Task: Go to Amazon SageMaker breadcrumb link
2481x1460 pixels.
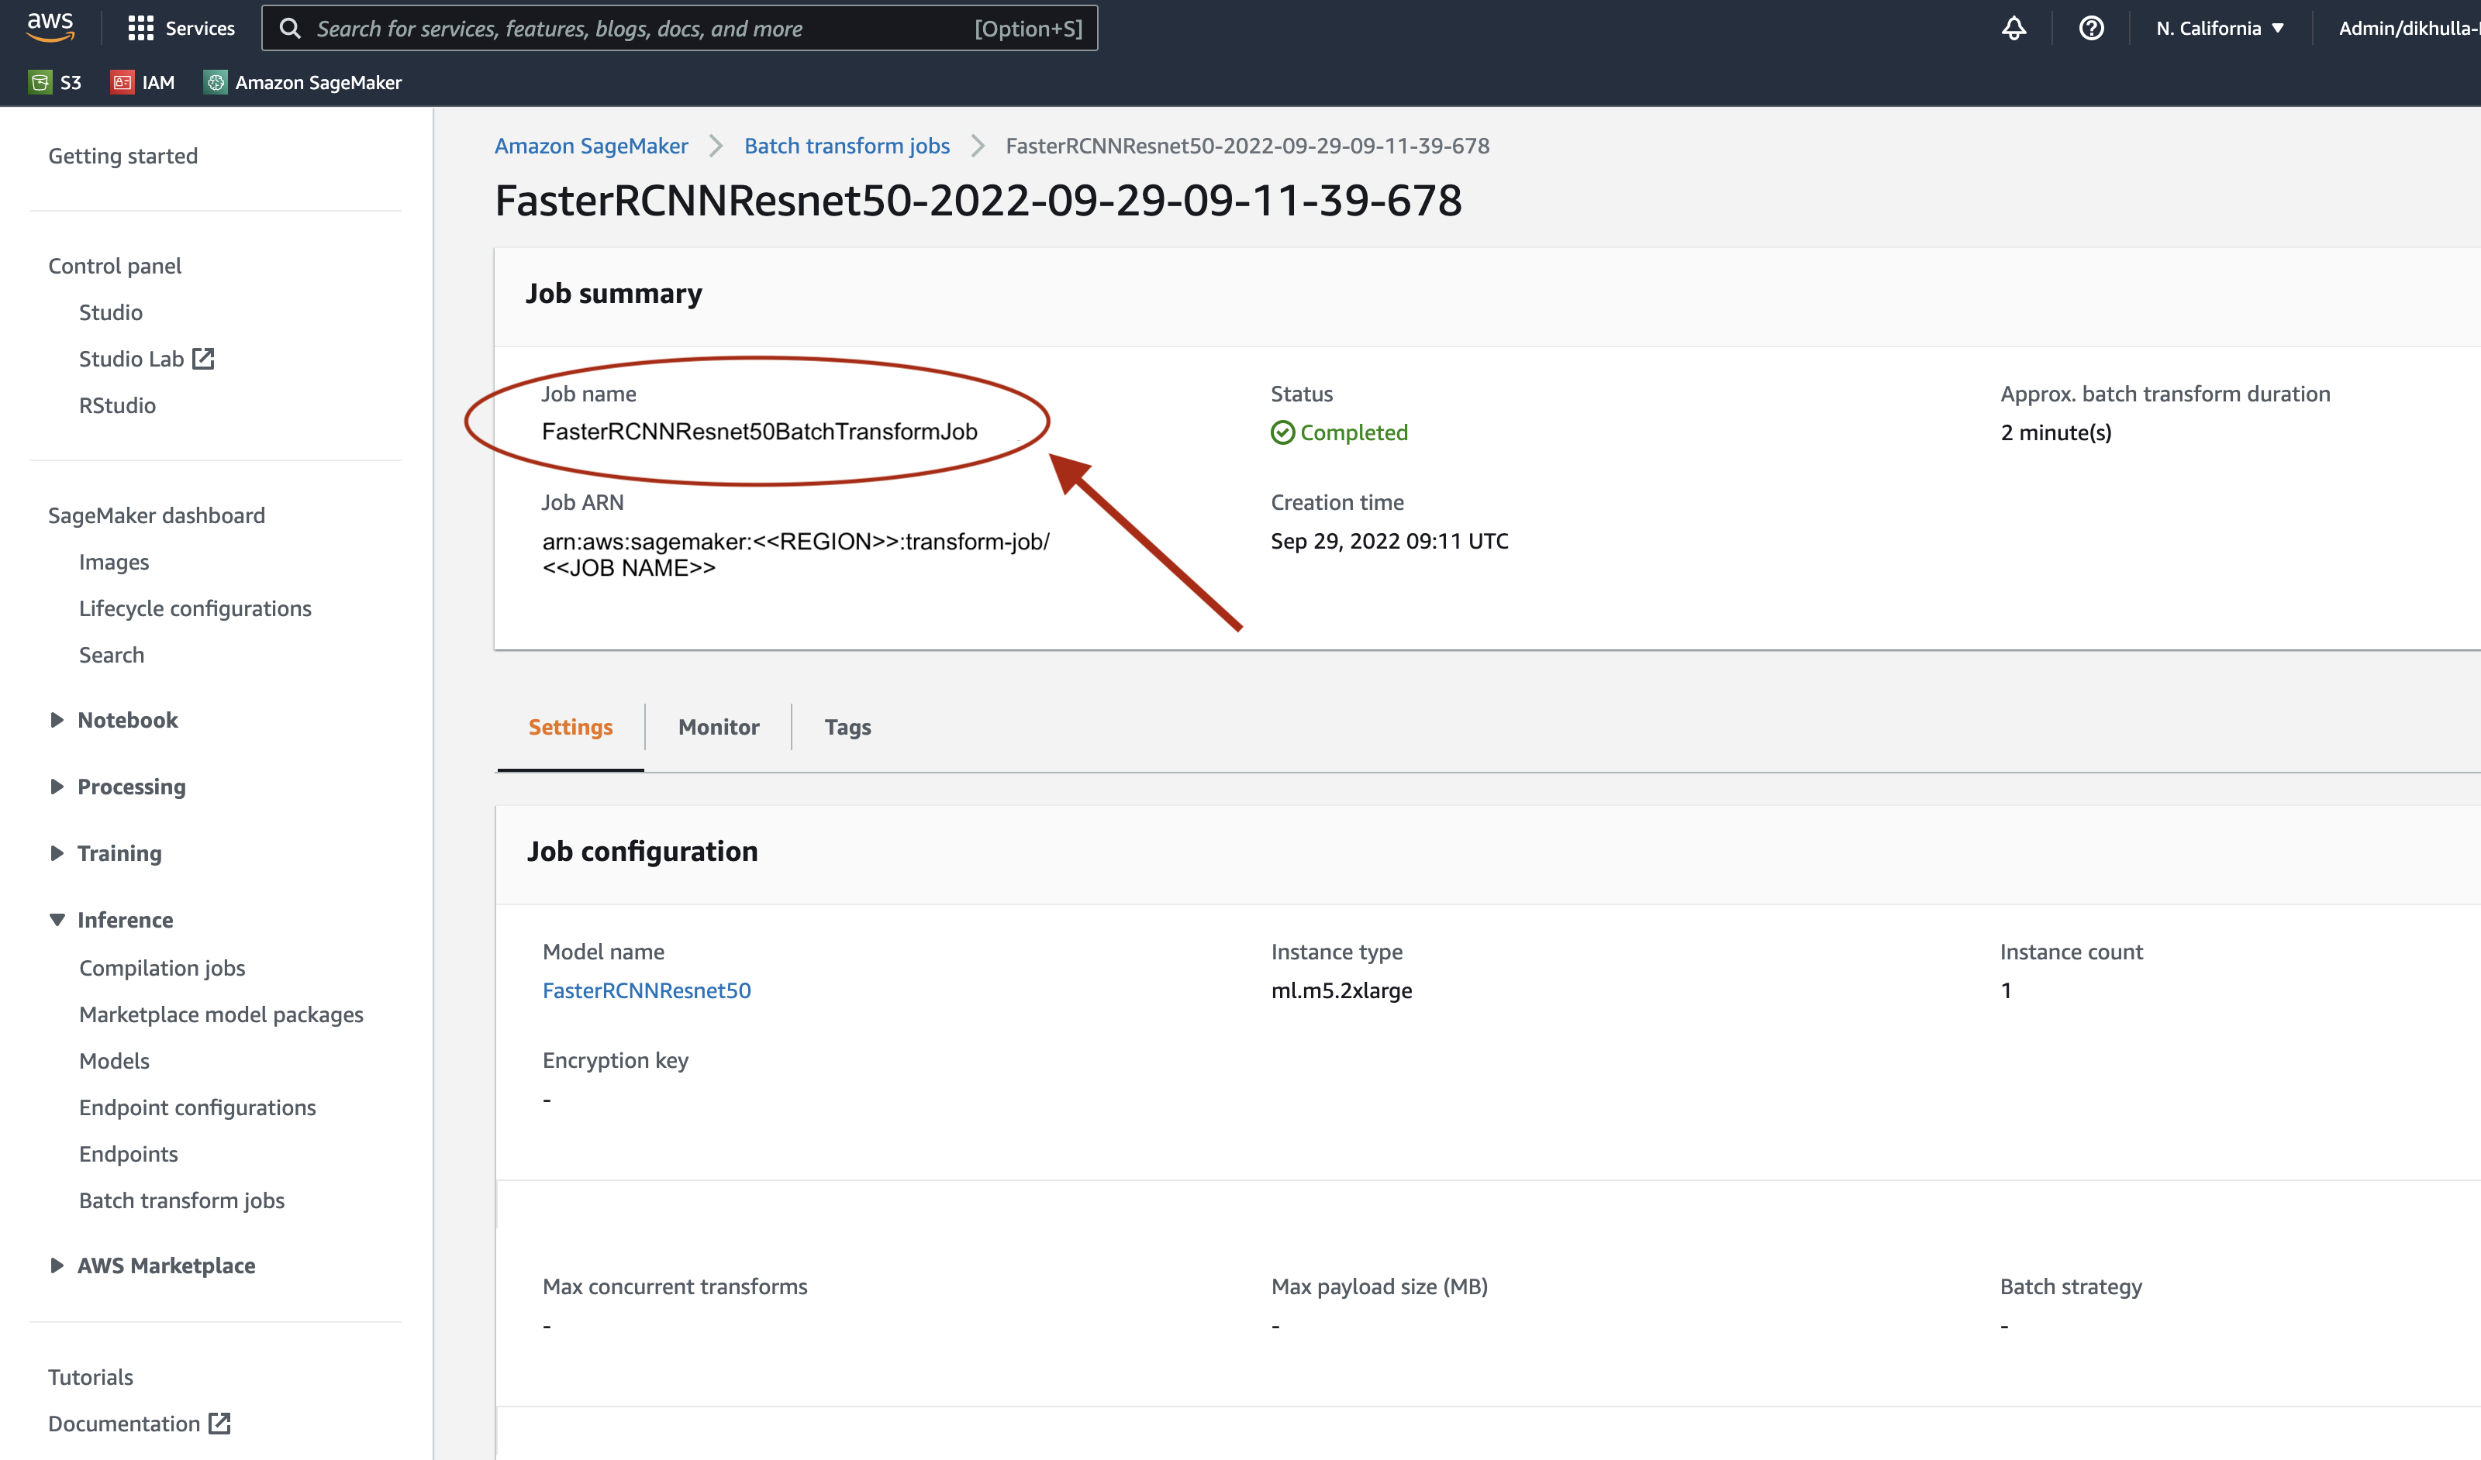Action: [591, 146]
